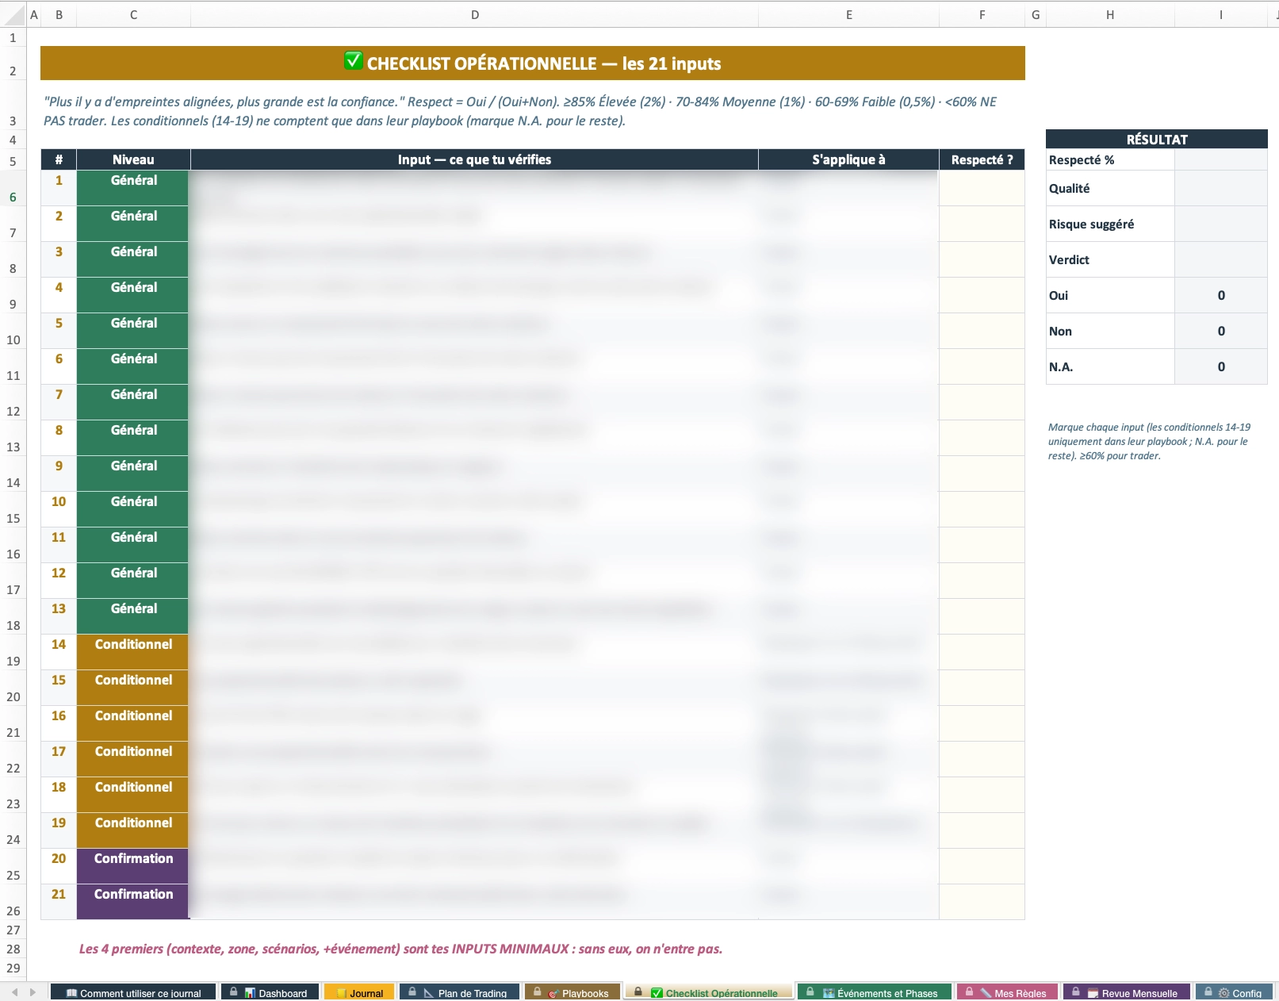Click the Risque suggéré value cell
The image size is (1279, 1001).
[1221, 224]
